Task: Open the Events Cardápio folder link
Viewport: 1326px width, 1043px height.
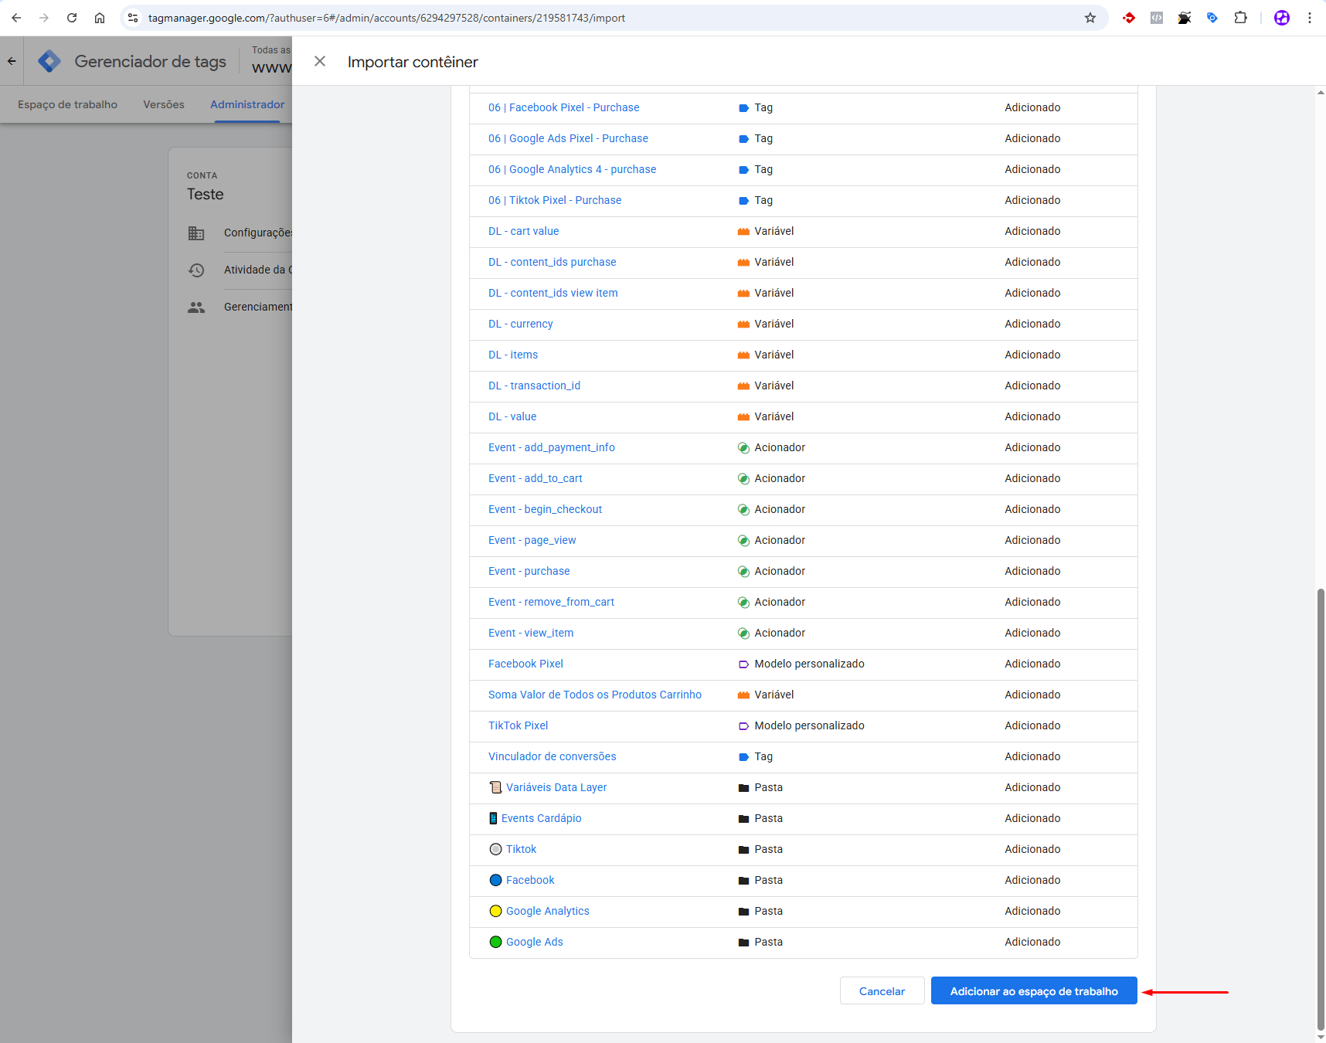Action: tap(541, 818)
